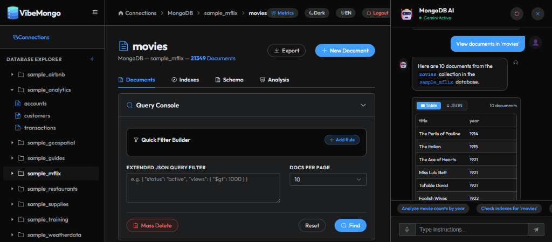
Task: Collapse the Query Console chevron
Action: 363,105
